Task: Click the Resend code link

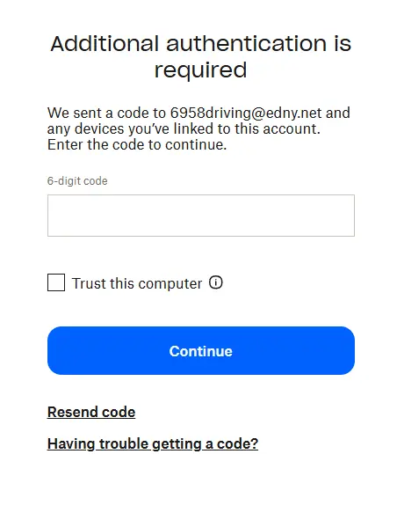Action: (x=91, y=413)
